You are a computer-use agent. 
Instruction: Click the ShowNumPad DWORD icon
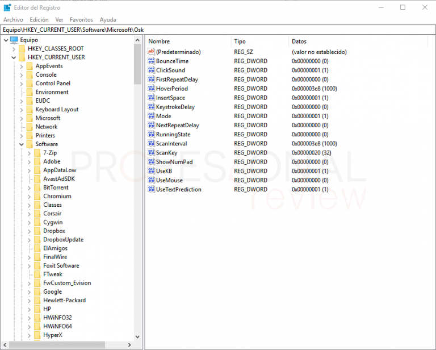[151, 162]
